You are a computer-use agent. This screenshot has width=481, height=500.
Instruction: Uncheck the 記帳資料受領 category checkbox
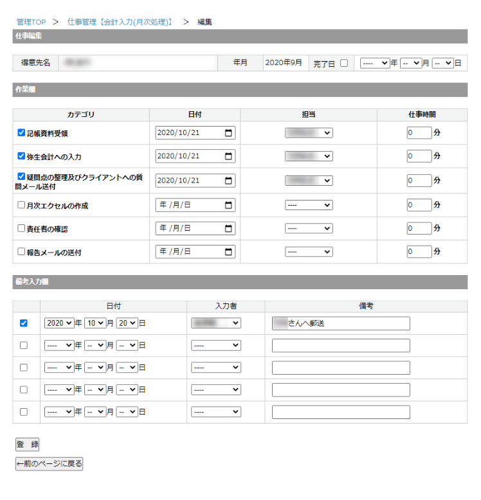point(21,132)
